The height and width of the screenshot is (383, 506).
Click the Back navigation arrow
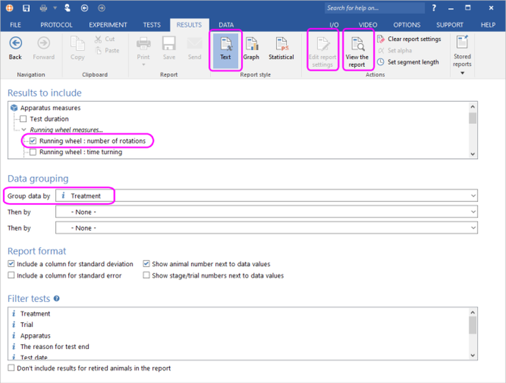[15, 48]
